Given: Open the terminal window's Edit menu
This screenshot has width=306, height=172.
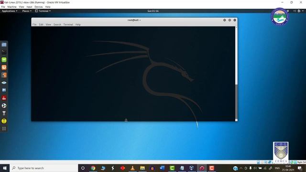Looking at the screenshot, I should (x=41, y=24).
